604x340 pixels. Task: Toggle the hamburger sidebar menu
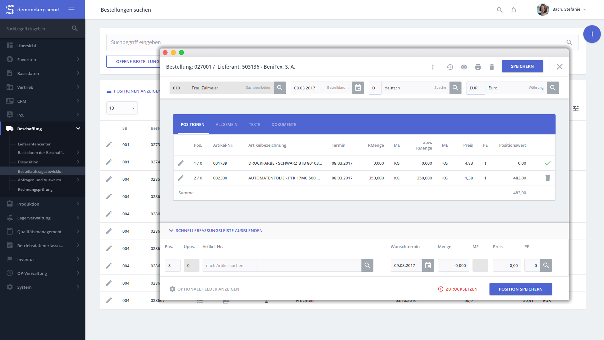tap(71, 9)
